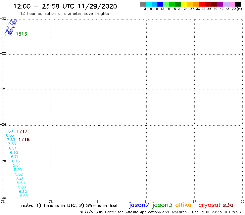Click the bright red swatch in the color scale
The width and height of the screenshot is (245, 215).
click(x=202, y=4)
